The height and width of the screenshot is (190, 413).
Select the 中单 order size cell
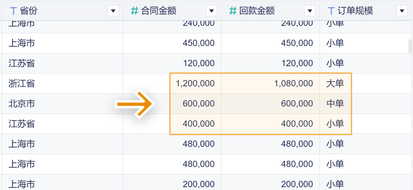pos(335,104)
